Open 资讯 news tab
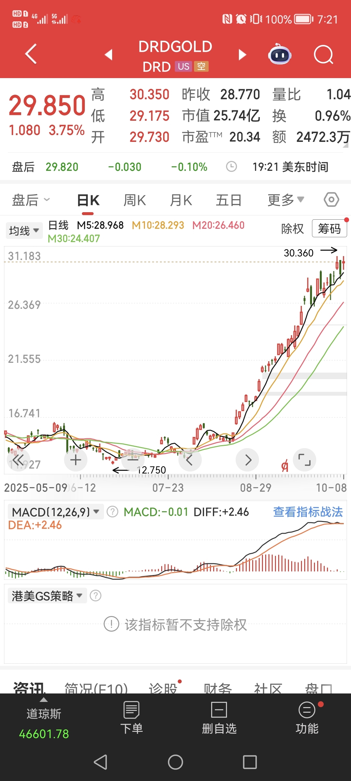The image size is (351, 781). pos(29,687)
